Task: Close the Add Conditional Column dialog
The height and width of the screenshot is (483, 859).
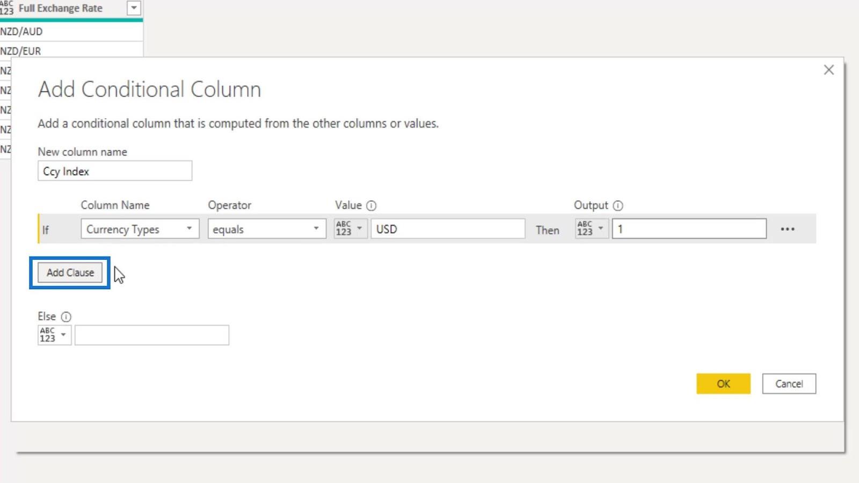Action: pos(829,70)
